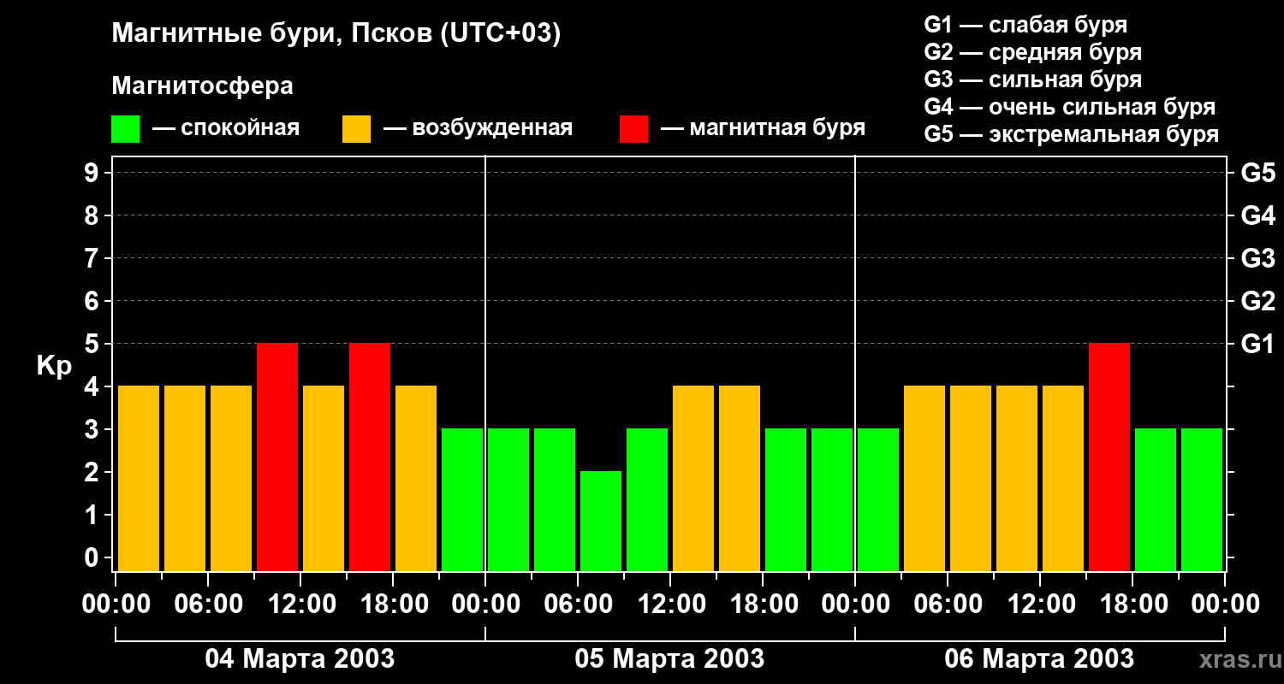
Task: Click the 'G1 — слабая буря' legend line
Action: pos(1025,25)
